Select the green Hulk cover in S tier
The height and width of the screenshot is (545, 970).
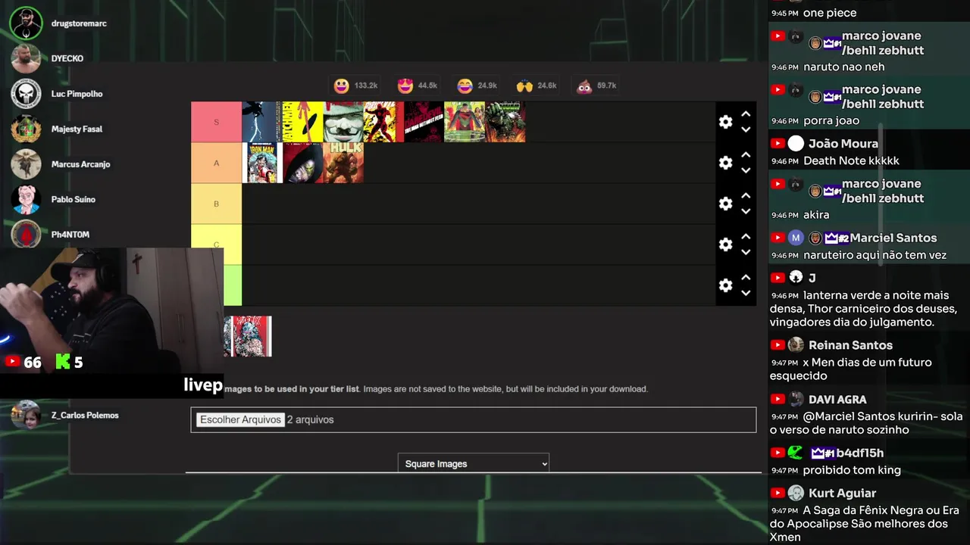click(505, 122)
